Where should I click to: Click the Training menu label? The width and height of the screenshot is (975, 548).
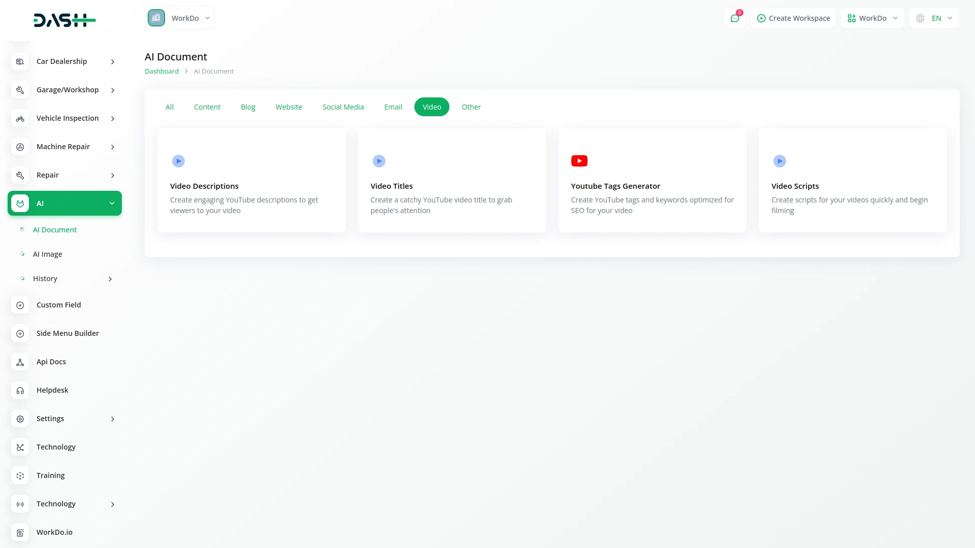51,475
